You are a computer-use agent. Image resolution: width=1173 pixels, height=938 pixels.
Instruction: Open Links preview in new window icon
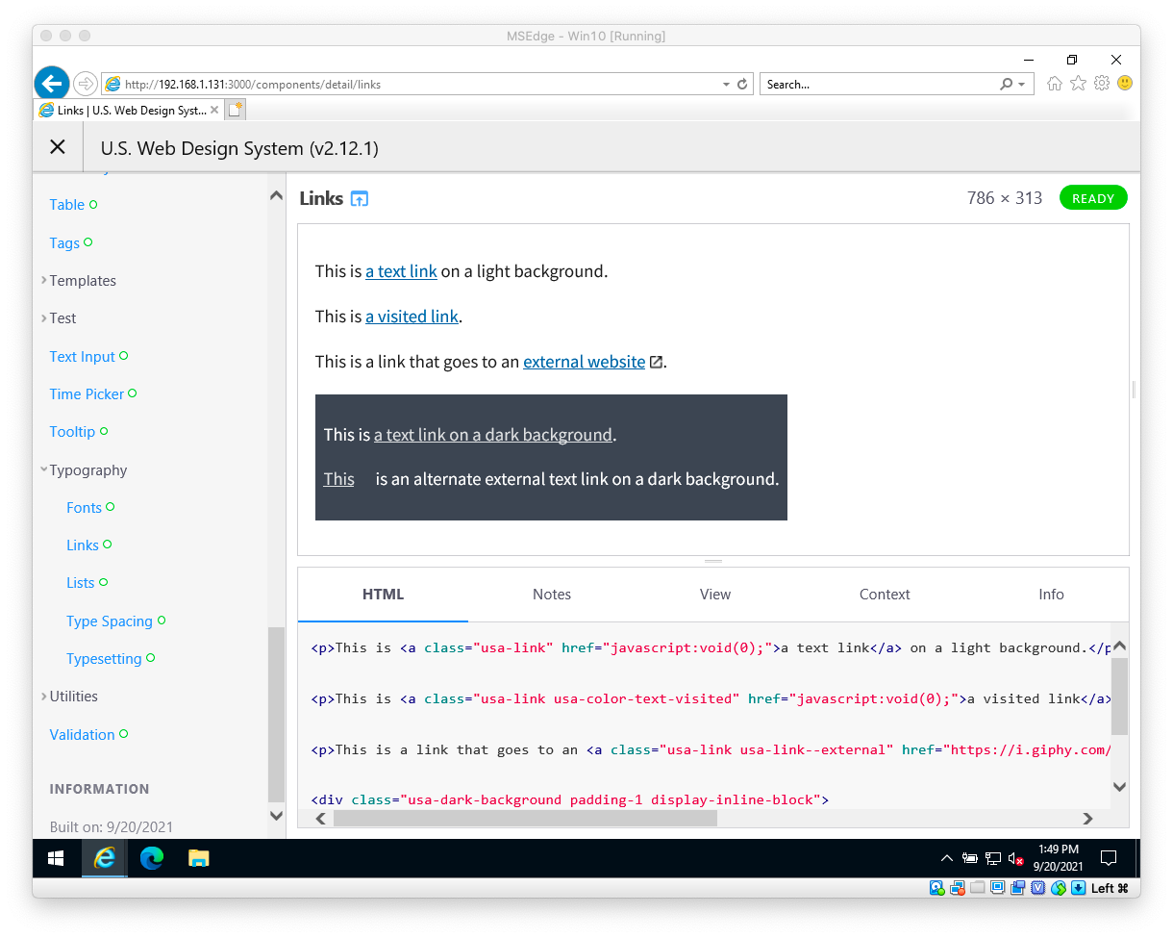pyautogui.click(x=360, y=199)
